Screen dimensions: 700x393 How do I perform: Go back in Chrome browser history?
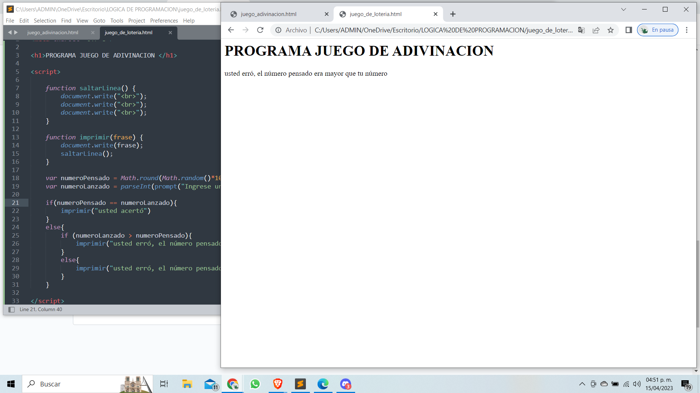pos(231,30)
